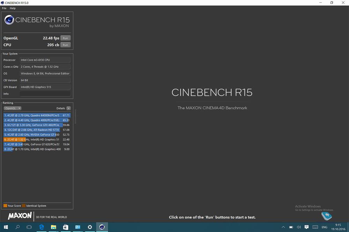Launch the Windows Store taskbar icon
The width and height of the screenshot is (349, 232).
(65, 227)
